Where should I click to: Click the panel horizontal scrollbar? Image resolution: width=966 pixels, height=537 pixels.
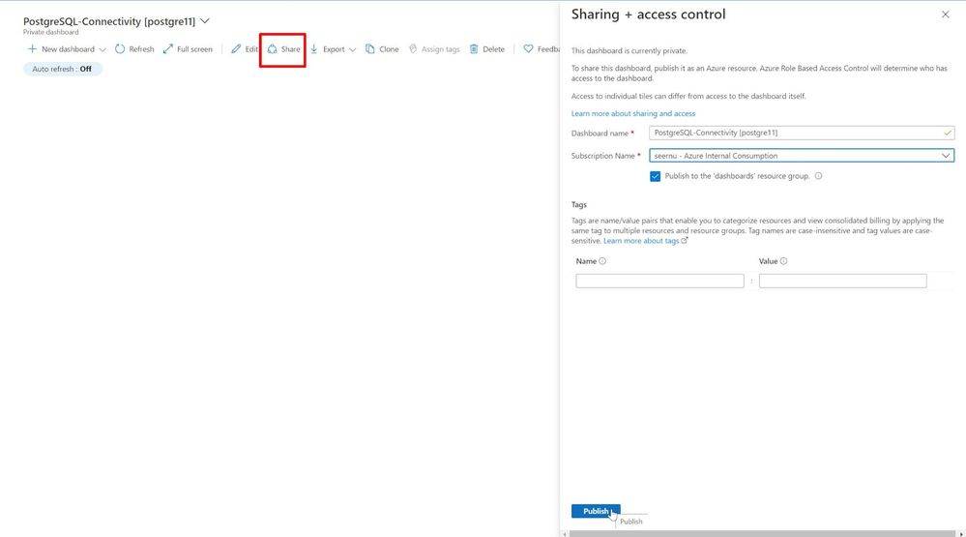(761, 534)
